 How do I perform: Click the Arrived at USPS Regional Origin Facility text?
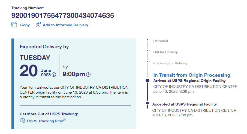coord(189,81)
